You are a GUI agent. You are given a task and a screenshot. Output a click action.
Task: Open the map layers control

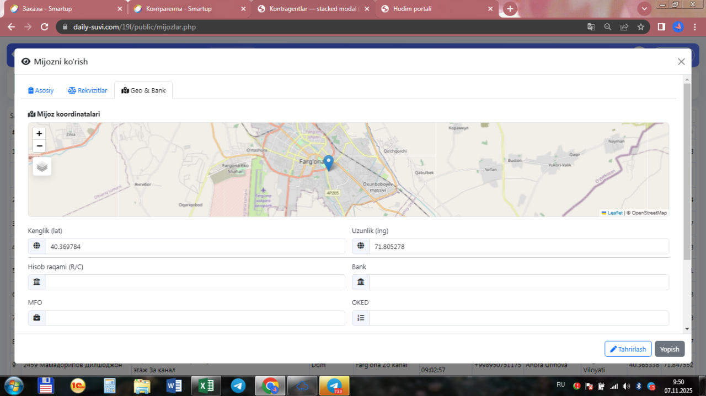(x=42, y=166)
